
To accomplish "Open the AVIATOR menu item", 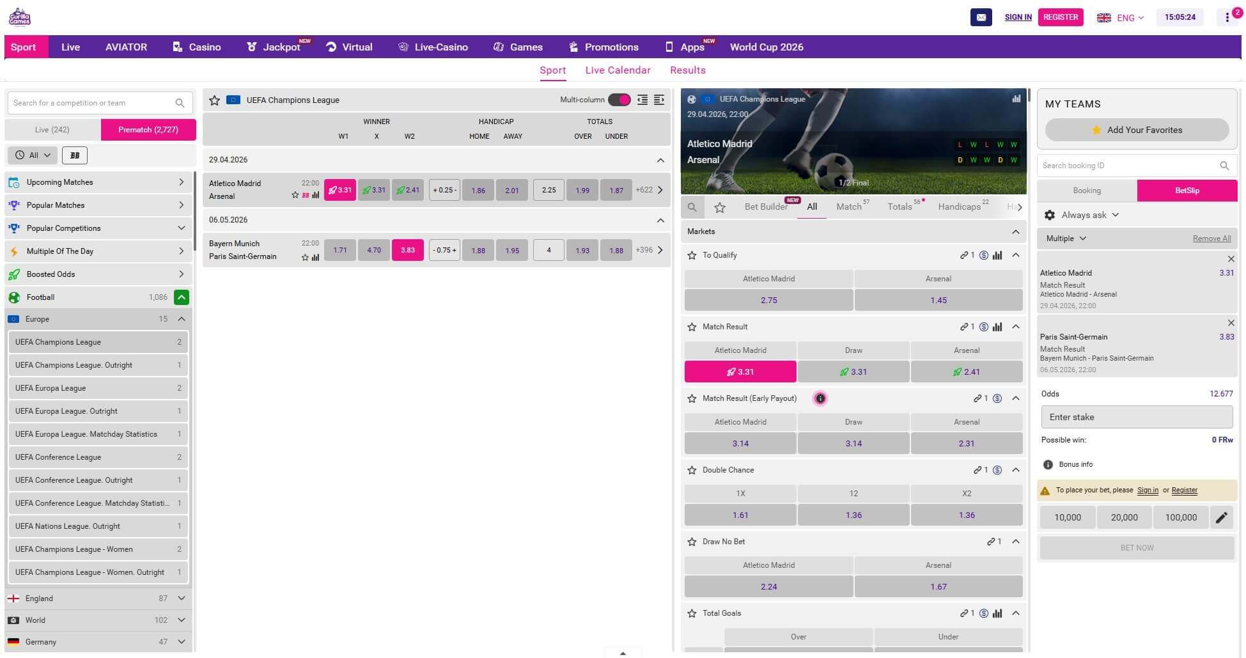I will point(126,47).
